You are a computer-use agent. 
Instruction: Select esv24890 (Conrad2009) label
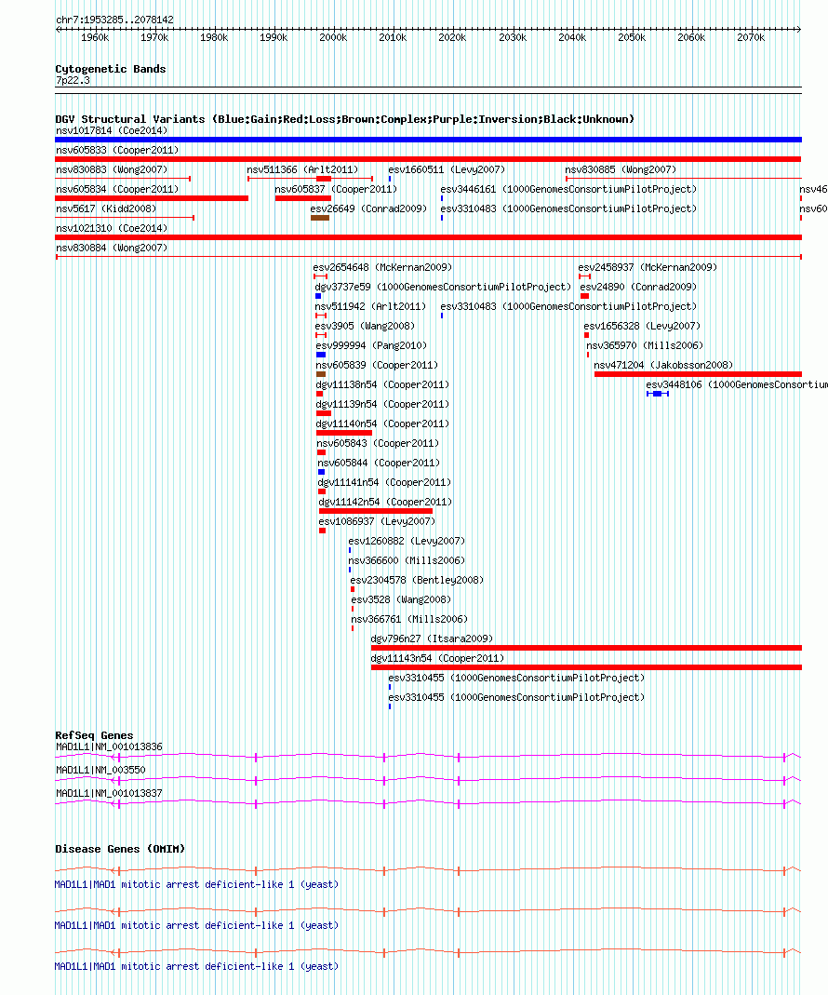pyautogui.click(x=638, y=288)
